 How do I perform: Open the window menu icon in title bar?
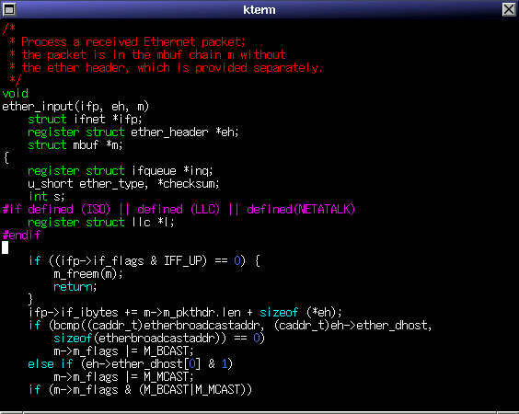(9, 9)
